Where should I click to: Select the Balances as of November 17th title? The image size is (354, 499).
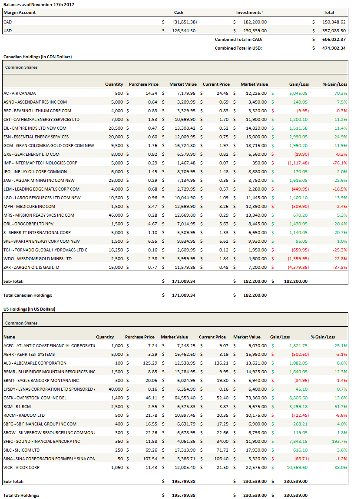point(33,4)
